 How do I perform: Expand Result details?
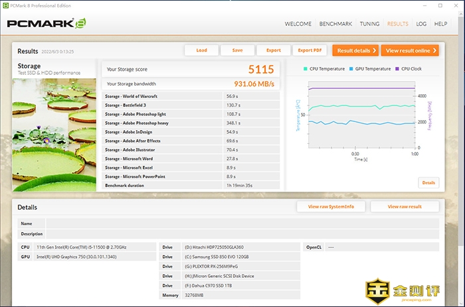[355, 50]
